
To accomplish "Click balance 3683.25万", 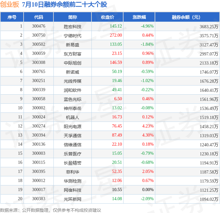I will pos(209,27).
